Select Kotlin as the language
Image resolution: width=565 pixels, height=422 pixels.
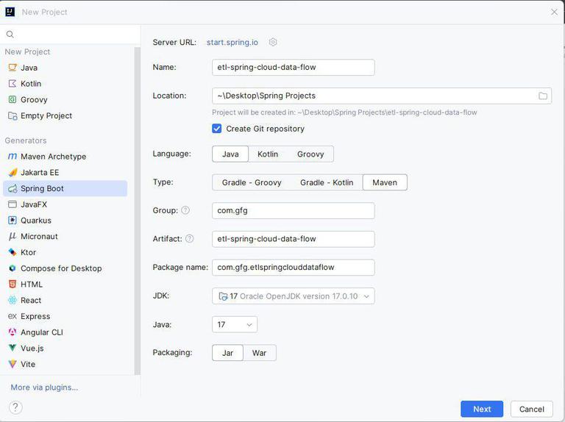tap(268, 154)
